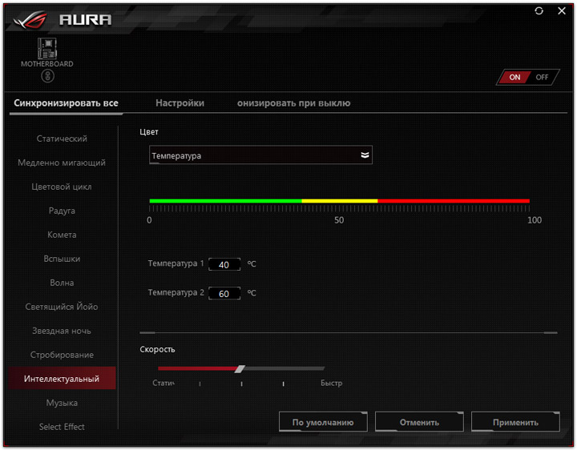The height and width of the screenshot is (450, 577).
Task: Click the 'Скорость' section label
Action: 157,349
